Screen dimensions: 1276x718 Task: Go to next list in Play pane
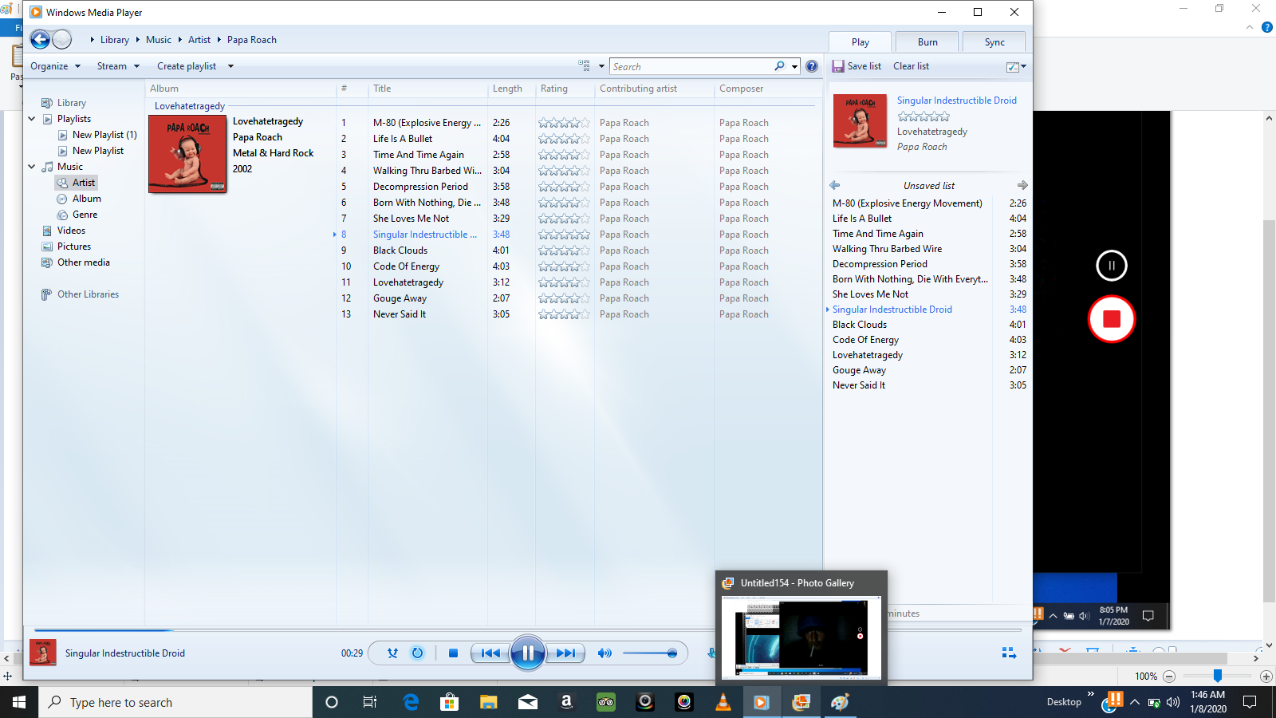pyautogui.click(x=1022, y=185)
